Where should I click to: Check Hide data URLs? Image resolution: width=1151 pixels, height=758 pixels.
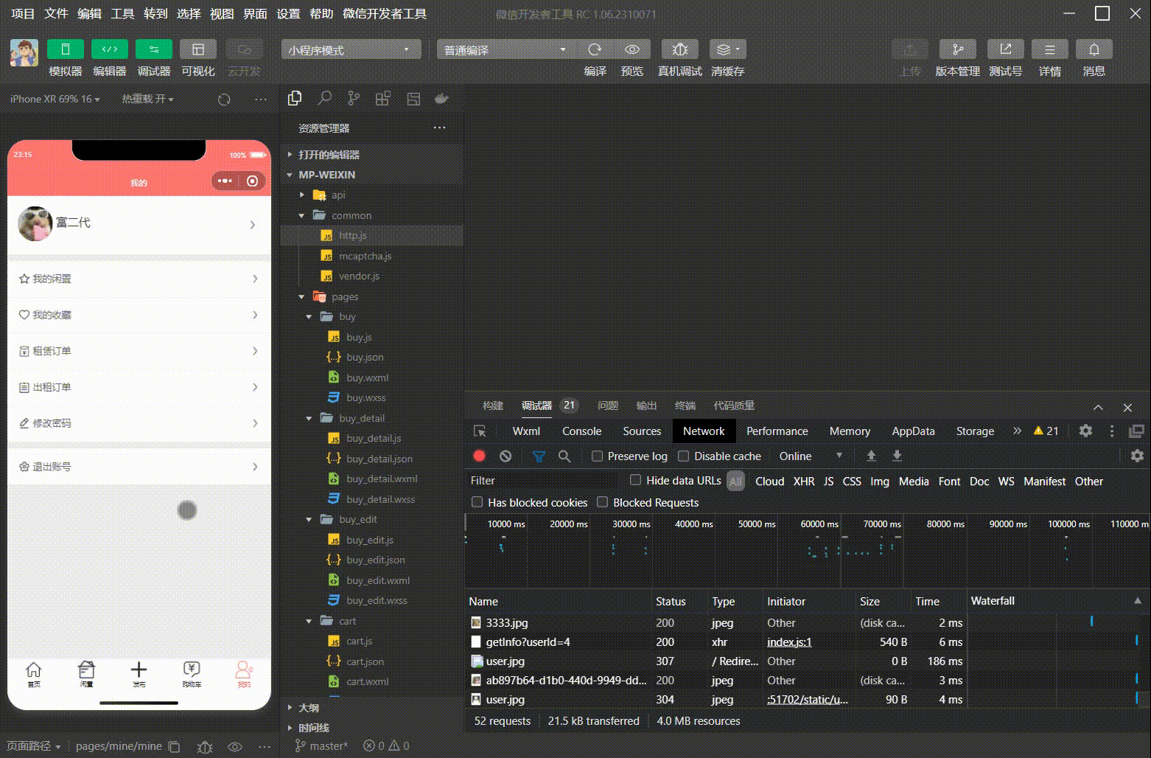[x=635, y=480]
